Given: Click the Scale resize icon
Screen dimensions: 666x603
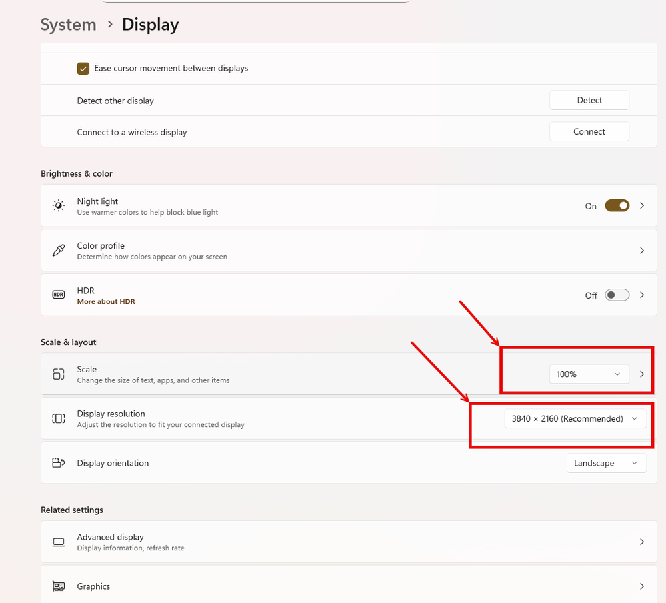Looking at the screenshot, I should (x=59, y=374).
